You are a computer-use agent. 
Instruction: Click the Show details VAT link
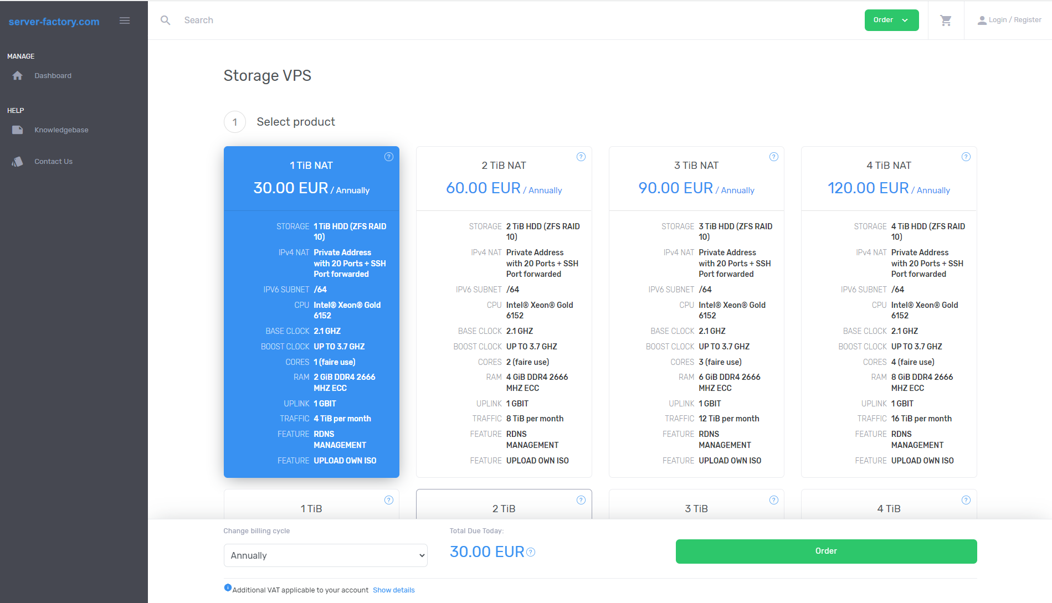393,590
